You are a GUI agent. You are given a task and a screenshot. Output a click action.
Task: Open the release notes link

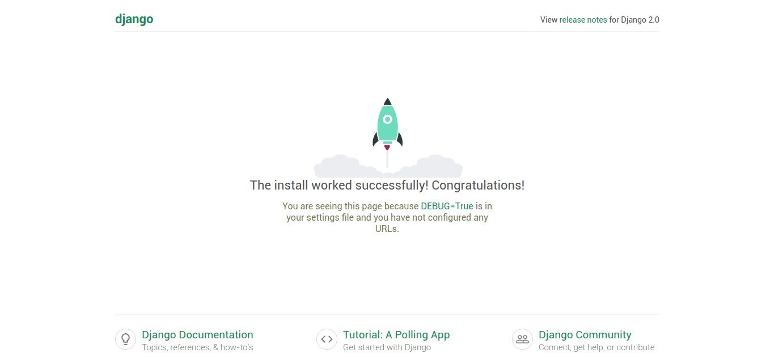(x=583, y=20)
